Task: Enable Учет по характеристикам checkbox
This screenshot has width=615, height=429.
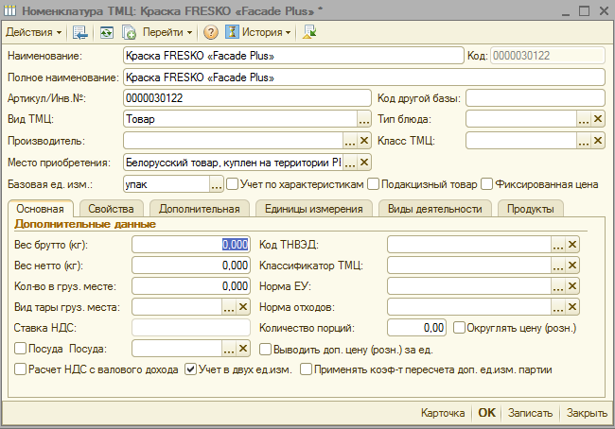Action: [232, 183]
